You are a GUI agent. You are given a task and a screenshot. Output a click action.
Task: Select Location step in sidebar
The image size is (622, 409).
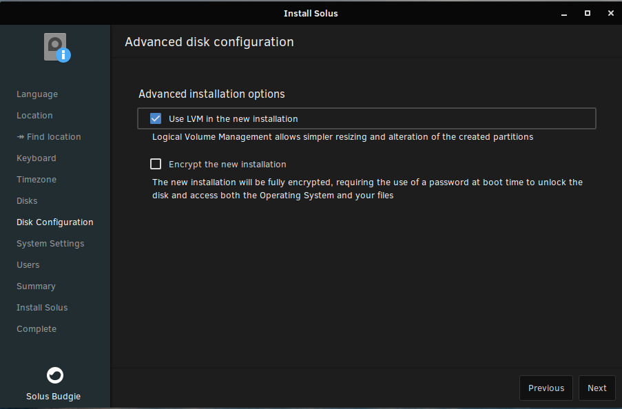pos(34,116)
